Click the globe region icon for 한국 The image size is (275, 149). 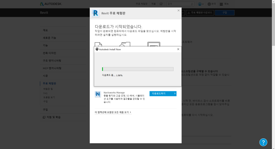(x=209, y=4)
